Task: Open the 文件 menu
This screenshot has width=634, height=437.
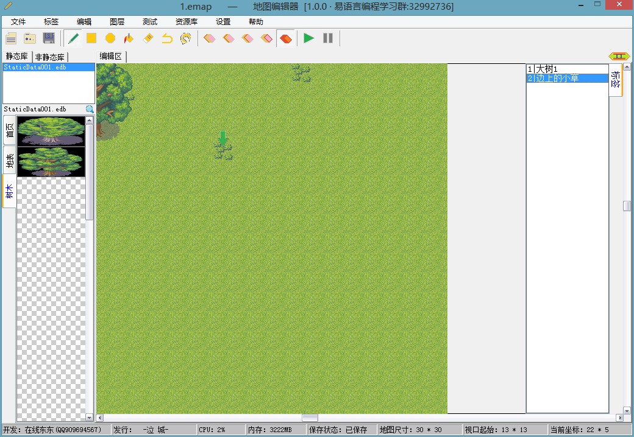Action: coord(18,22)
